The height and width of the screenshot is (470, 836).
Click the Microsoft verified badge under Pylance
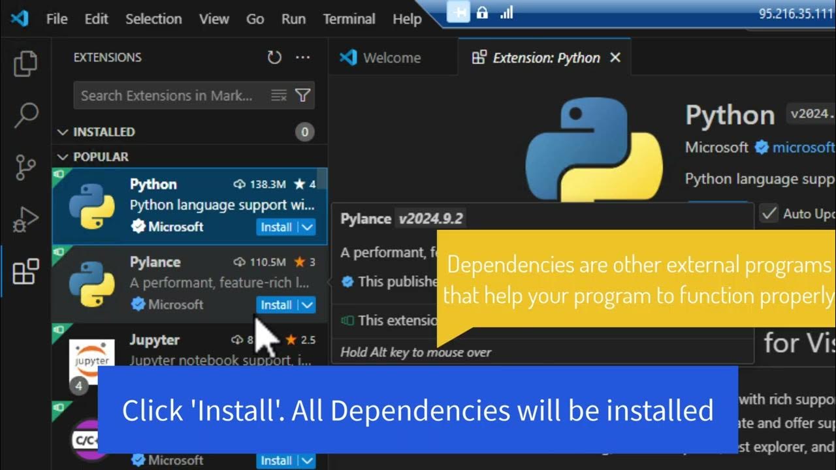138,304
